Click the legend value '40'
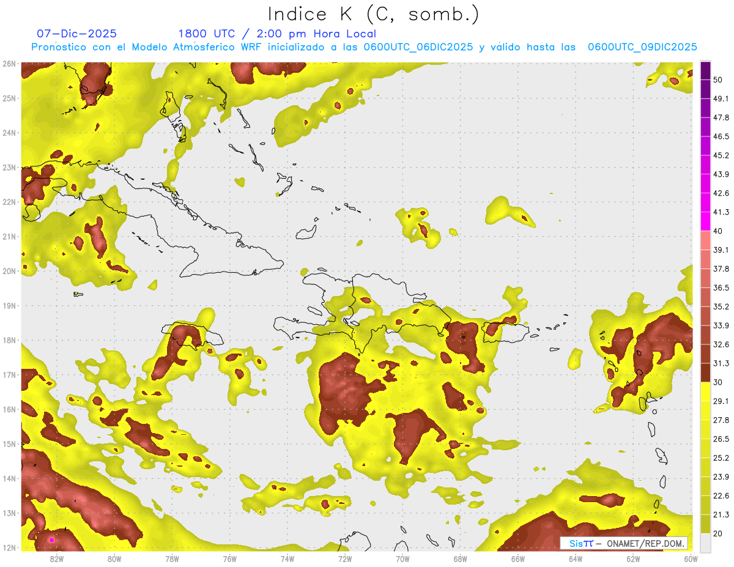This screenshot has width=734, height=567. (x=718, y=231)
